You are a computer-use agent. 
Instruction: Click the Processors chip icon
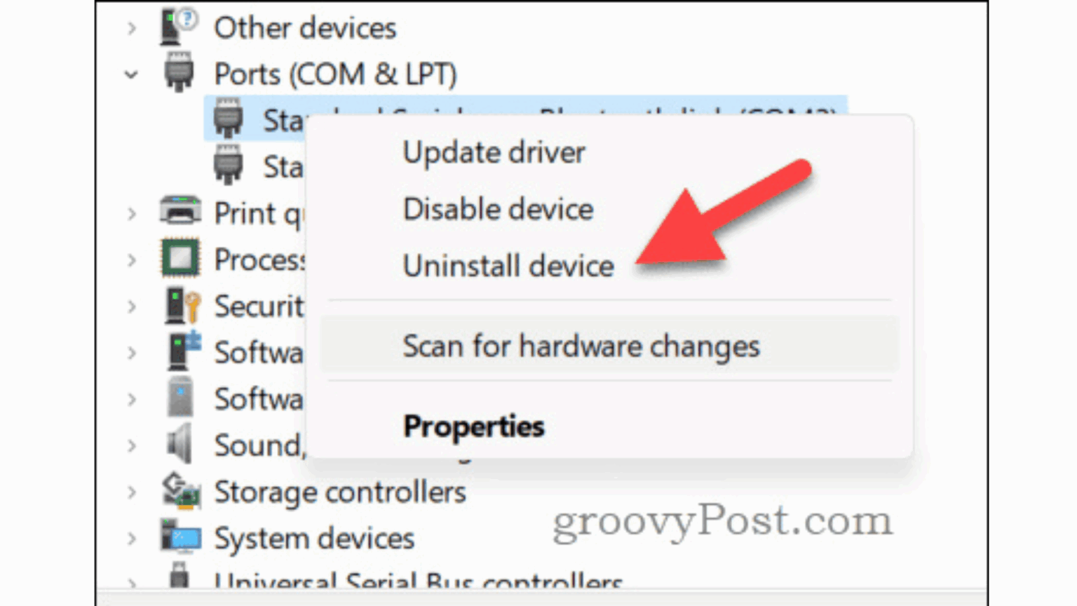tap(180, 258)
